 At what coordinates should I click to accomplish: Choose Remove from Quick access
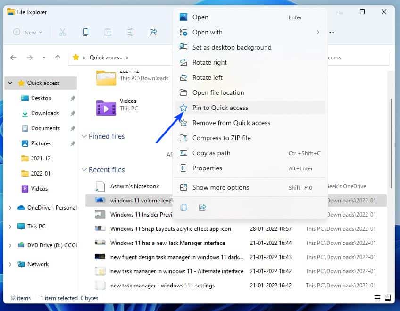250,123
